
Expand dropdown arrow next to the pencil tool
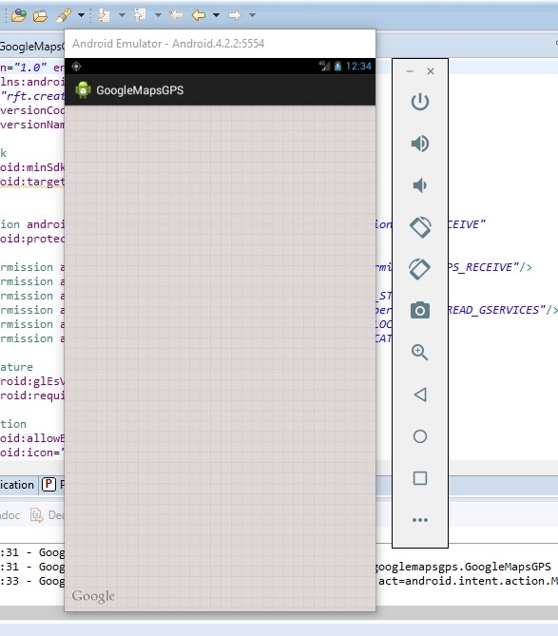point(81,15)
